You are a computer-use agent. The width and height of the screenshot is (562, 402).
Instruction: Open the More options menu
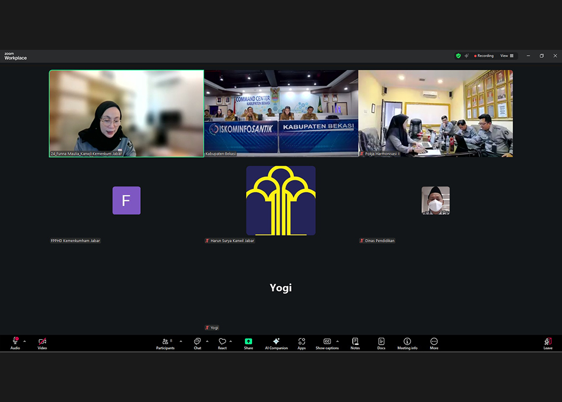(434, 342)
